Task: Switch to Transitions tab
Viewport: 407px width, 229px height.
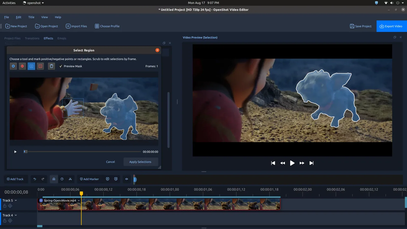Action: tap(32, 38)
